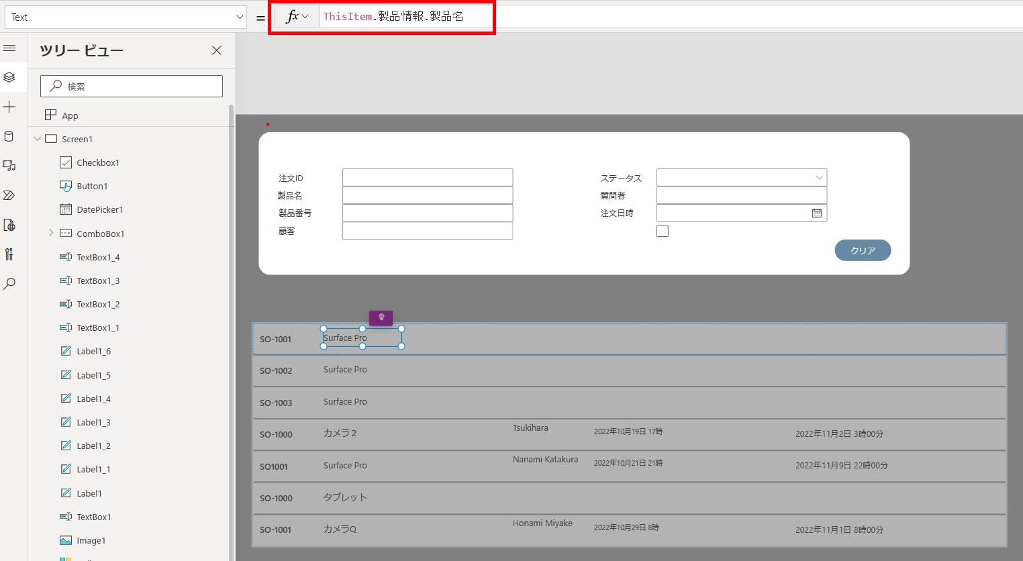Viewport: 1023px width, 561px height.
Task: Open the Media icon in left rail
Action: [x=9, y=166]
